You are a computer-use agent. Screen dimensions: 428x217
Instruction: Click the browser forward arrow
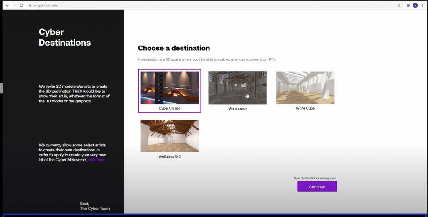point(14,5)
